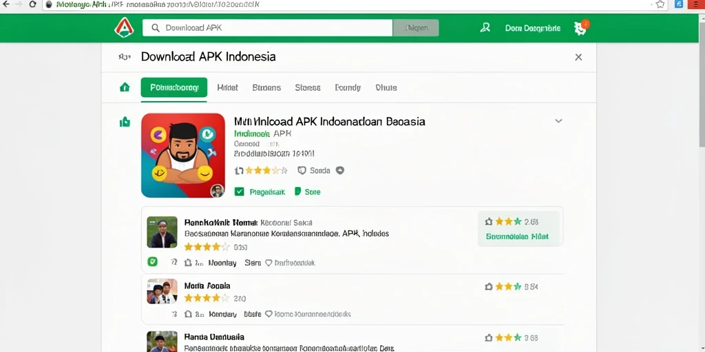705x352 pixels.
Task: Click the Download APK Indonesia heading
Action: point(208,57)
